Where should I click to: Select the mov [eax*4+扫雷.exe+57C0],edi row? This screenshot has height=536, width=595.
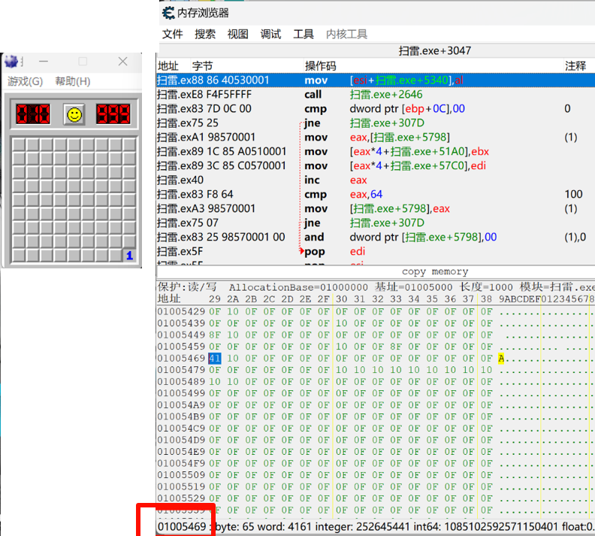coord(376,165)
